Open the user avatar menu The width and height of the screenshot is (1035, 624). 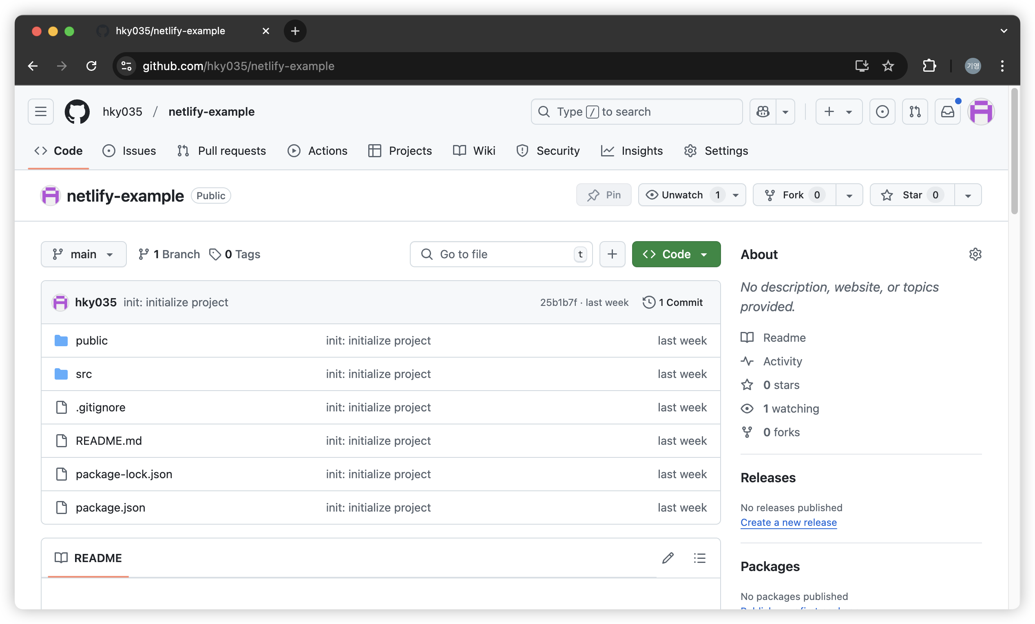(981, 112)
